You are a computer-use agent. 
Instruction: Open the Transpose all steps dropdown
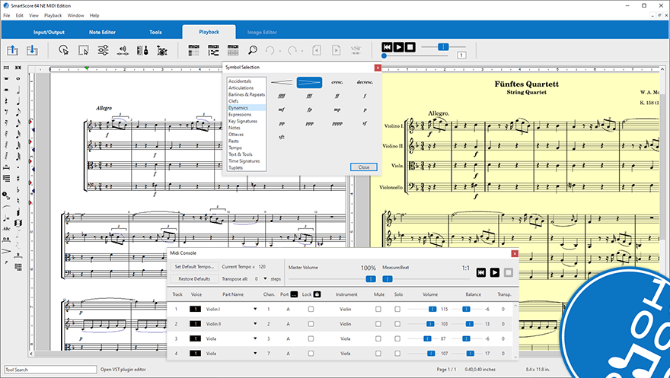tap(265, 278)
